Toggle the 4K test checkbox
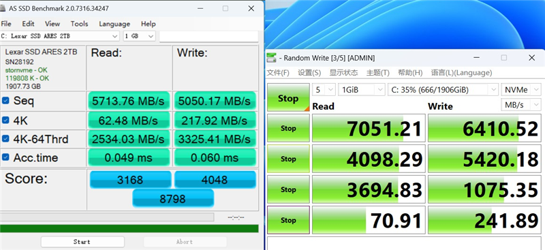This screenshot has width=545, height=250. (5, 121)
